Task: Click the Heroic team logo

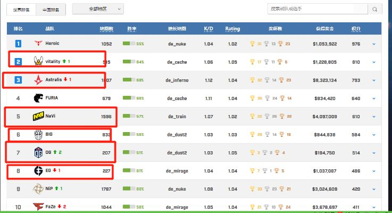Action: [38, 43]
